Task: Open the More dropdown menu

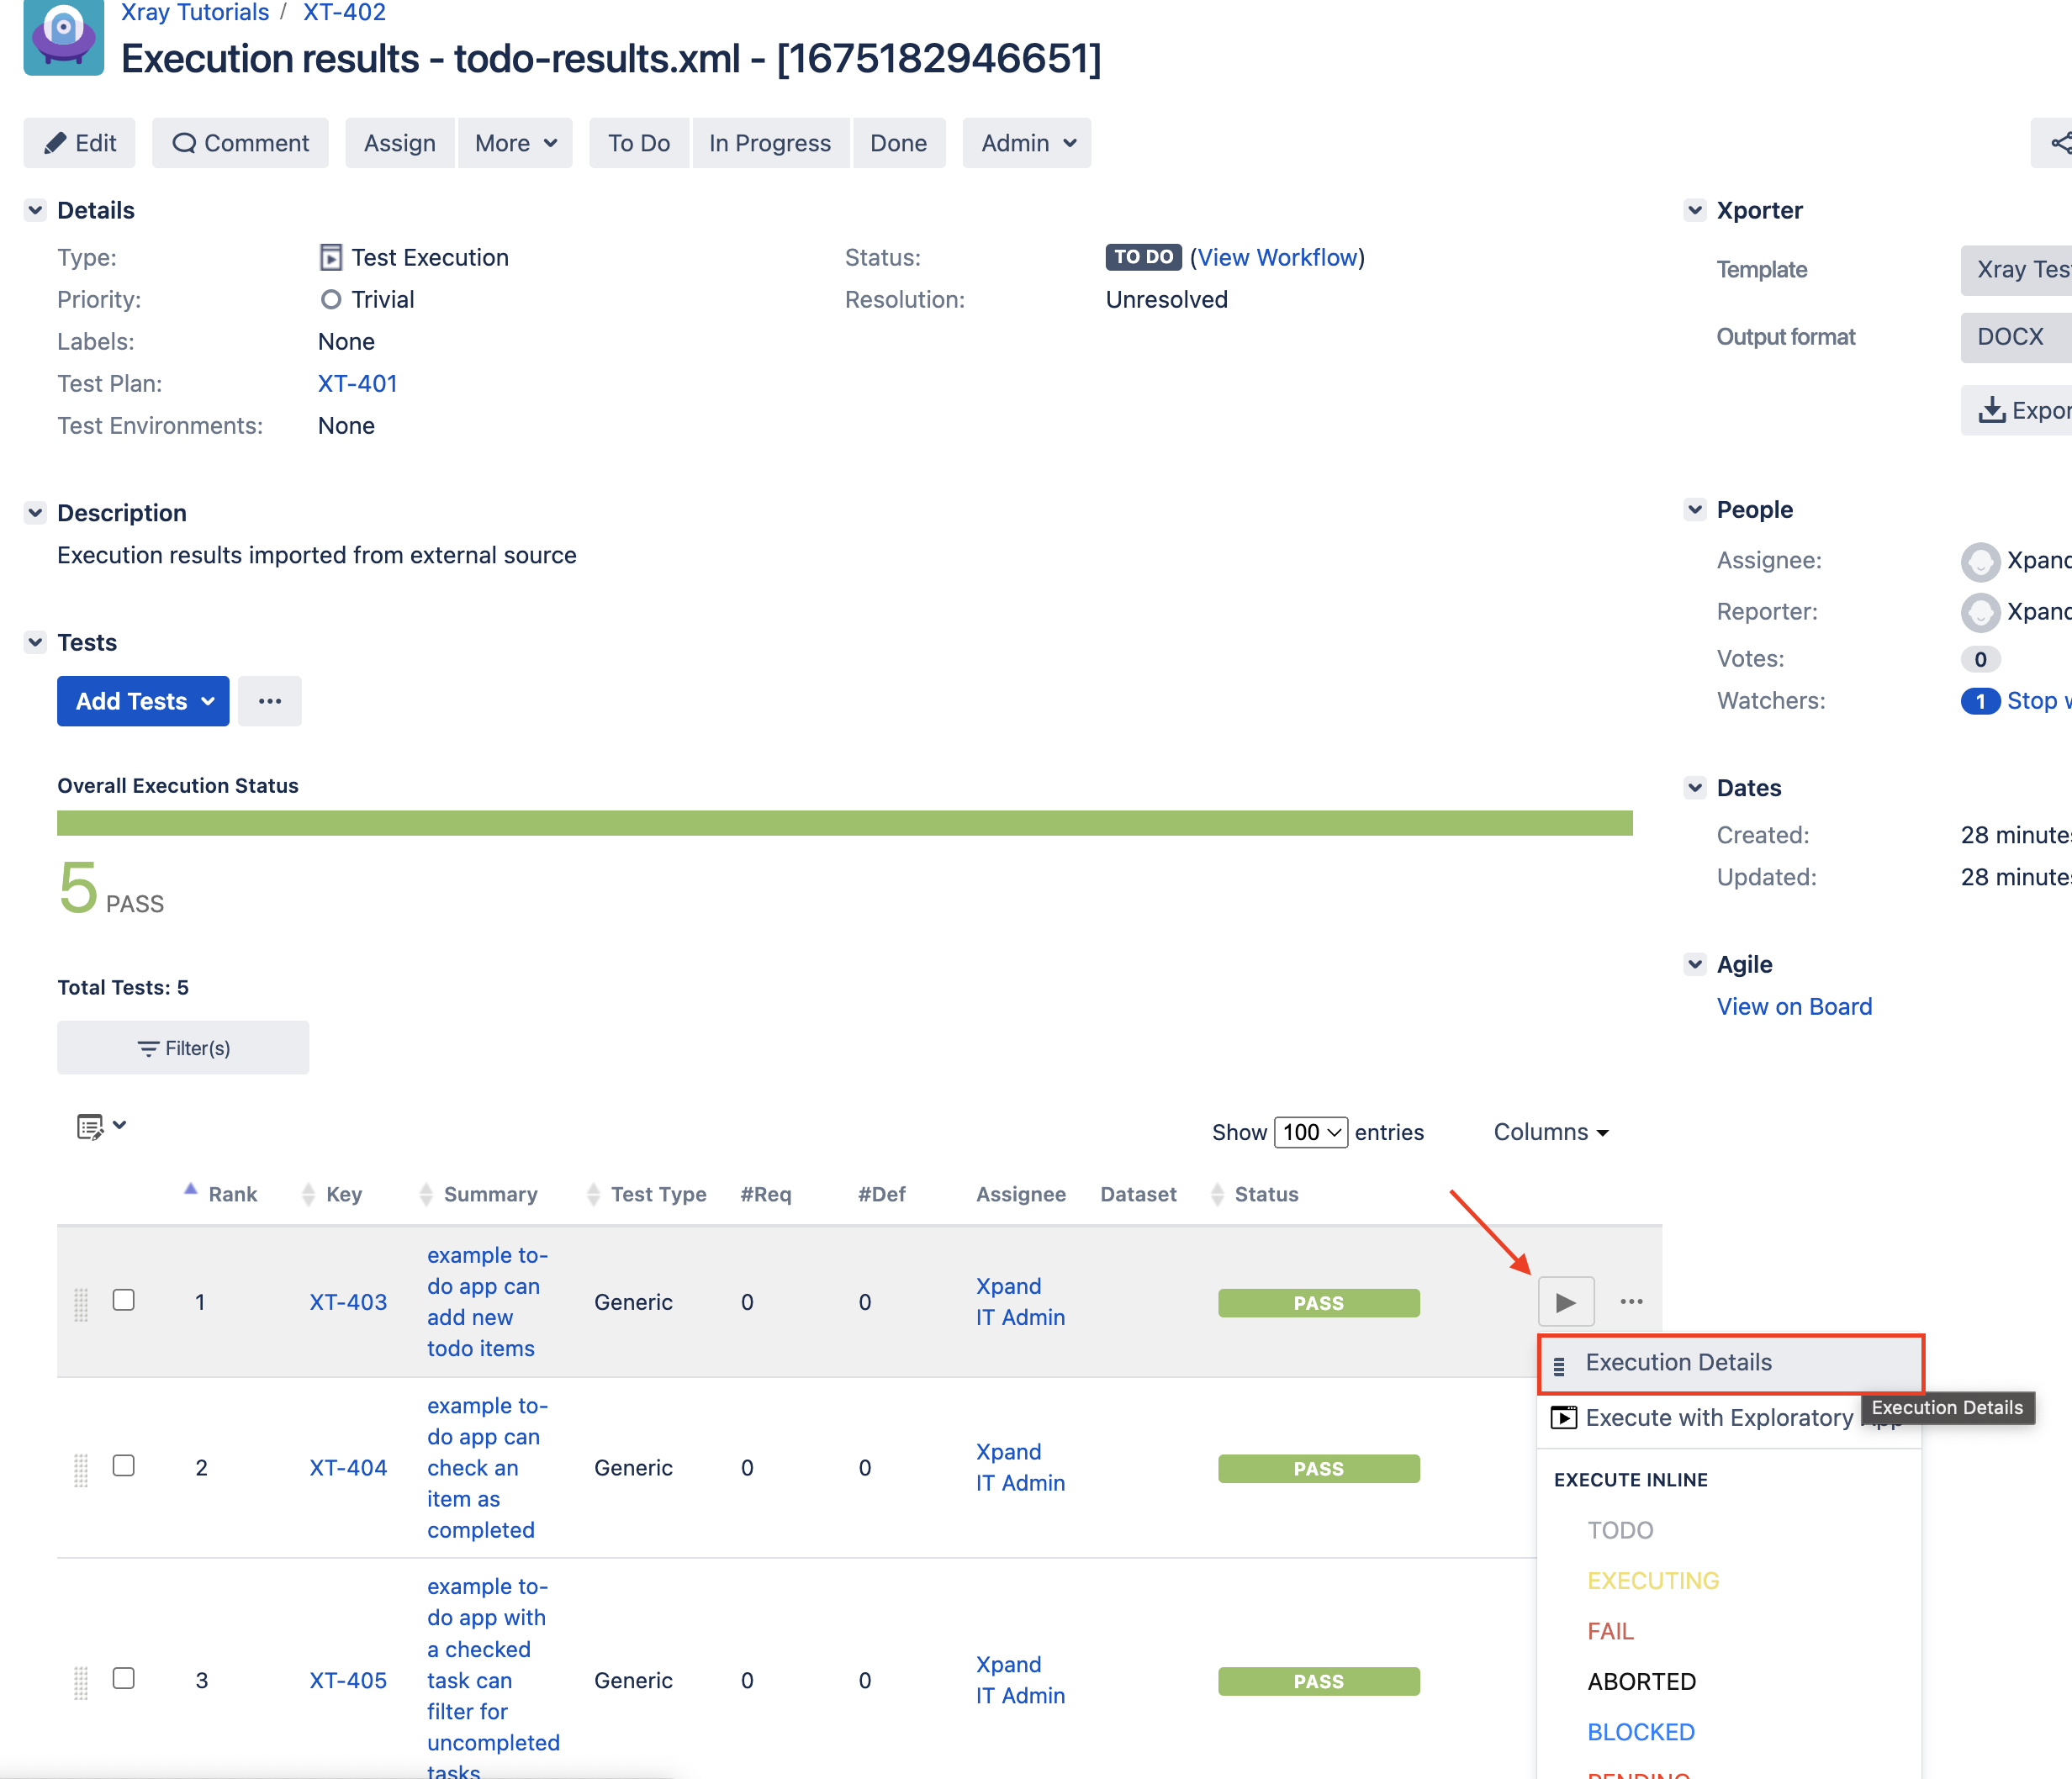Action: click(x=515, y=143)
